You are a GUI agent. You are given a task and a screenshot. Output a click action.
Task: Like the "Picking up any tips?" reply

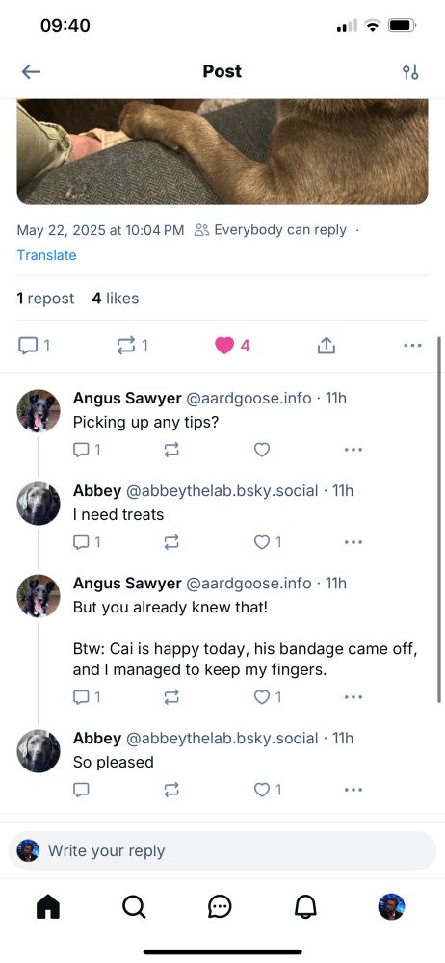[x=262, y=450]
